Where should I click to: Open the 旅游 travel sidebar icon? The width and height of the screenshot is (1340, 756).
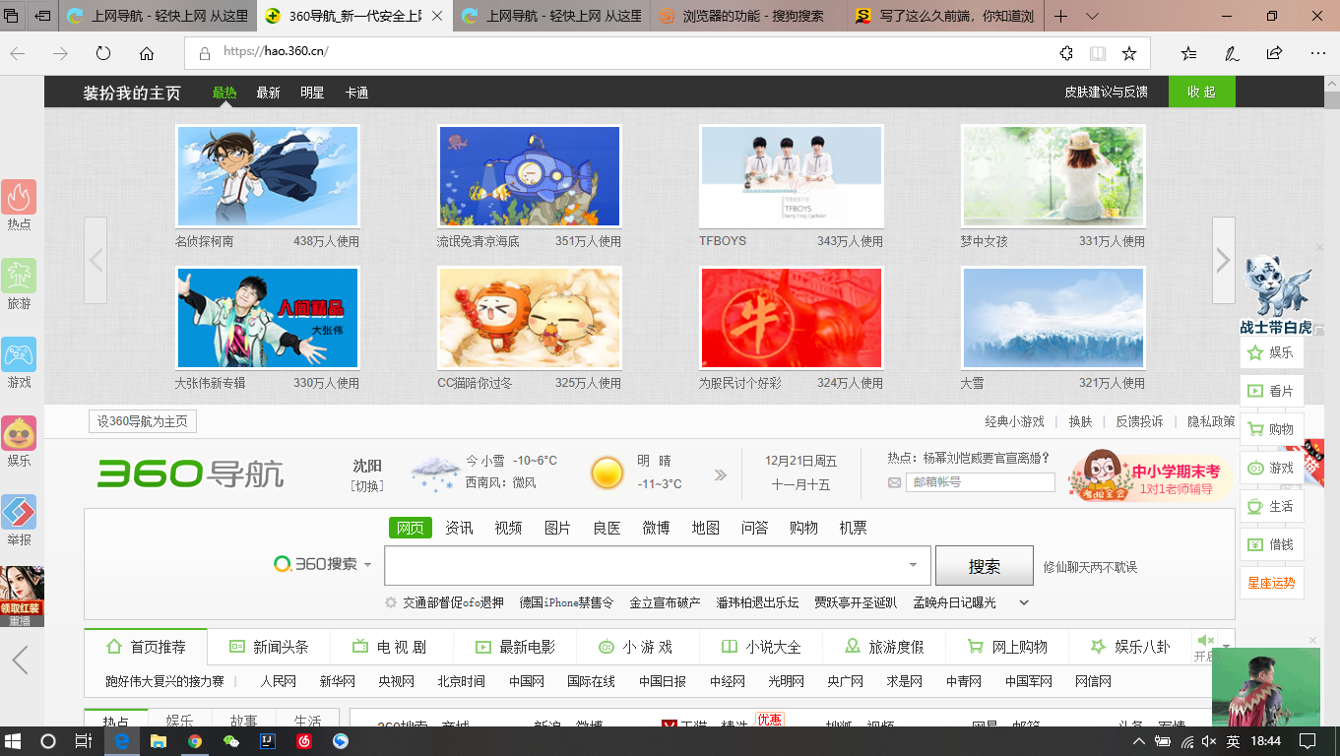[x=19, y=276]
